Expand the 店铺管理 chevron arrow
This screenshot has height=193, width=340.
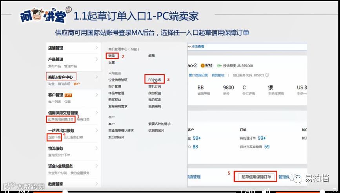[x=97, y=47]
